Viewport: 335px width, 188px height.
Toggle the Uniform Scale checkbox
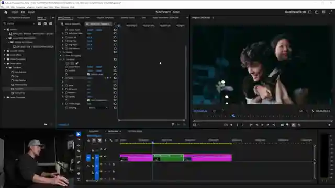[88, 74]
